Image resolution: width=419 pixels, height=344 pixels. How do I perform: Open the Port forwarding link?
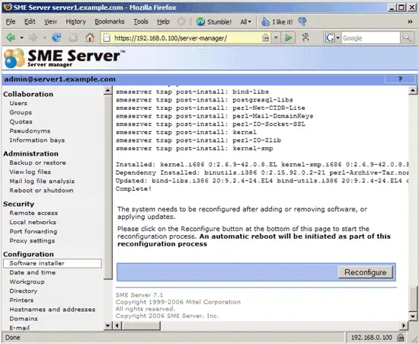click(34, 231)
